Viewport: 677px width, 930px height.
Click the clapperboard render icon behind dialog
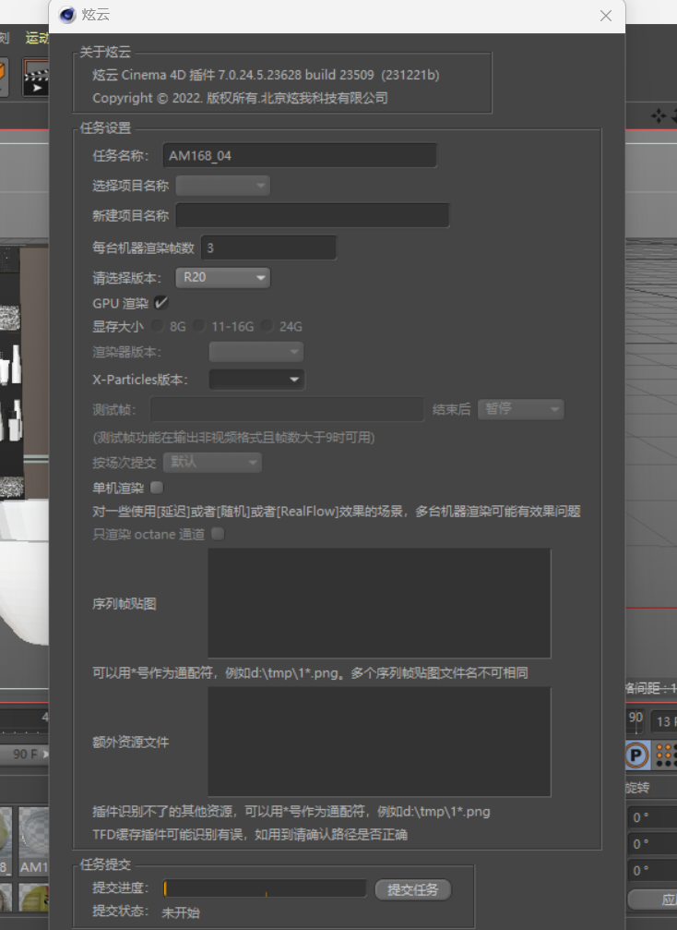[36, 77]
